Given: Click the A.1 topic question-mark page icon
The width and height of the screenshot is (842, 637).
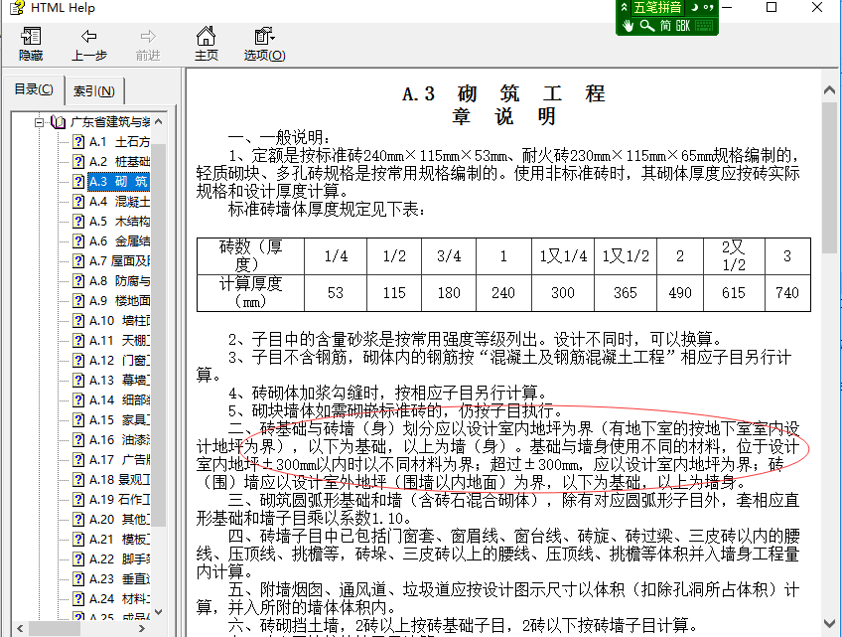Looking at the screenshot, I should 78,142.
